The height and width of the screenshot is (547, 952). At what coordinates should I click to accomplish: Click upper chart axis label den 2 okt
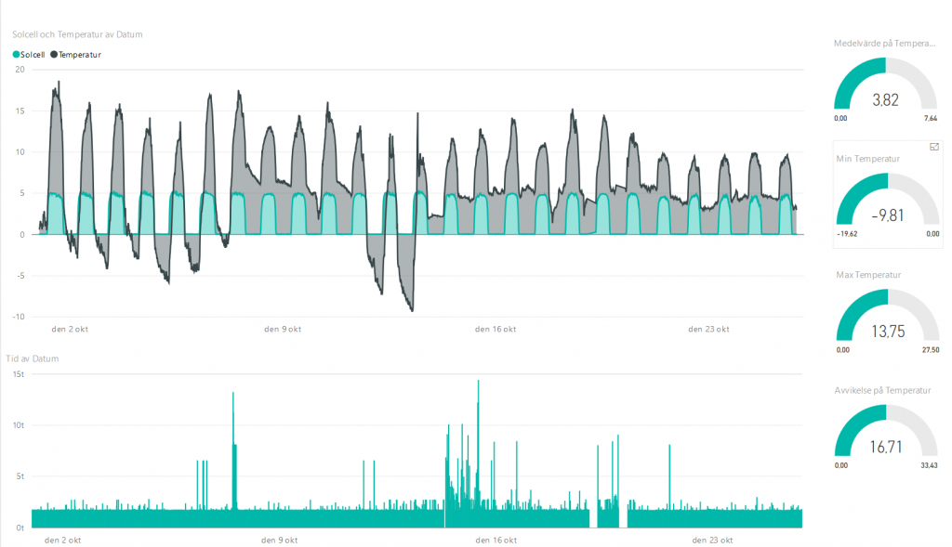click(x=70, y=330)
